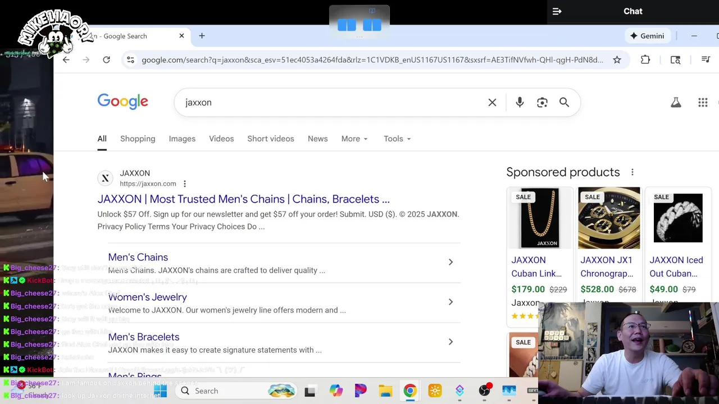Open Gemini in Chrome
The height and width of the screenshot is (404, 719).
coord(647,36)
